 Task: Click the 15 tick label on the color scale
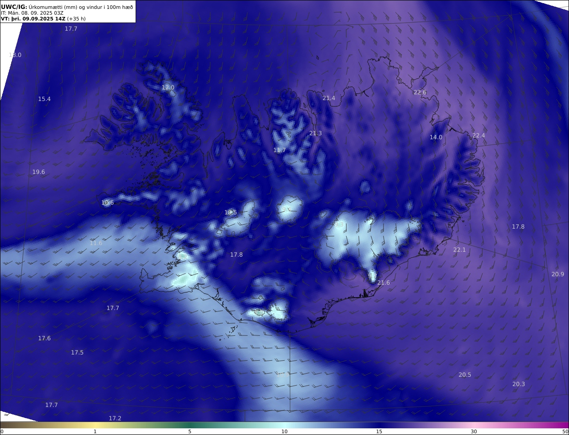(379, 431)
